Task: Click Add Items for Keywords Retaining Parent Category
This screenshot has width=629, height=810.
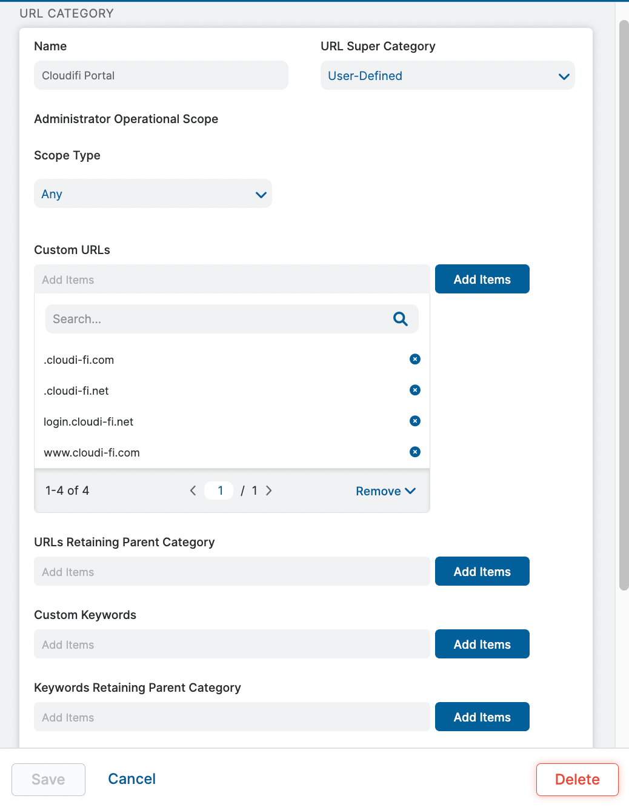Action: pos(482,717)
